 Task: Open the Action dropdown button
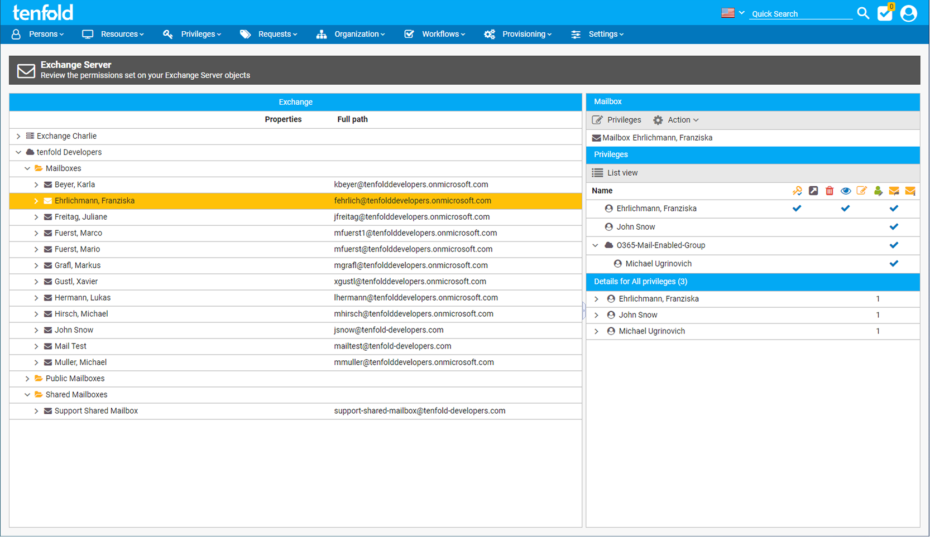(676, 120)
